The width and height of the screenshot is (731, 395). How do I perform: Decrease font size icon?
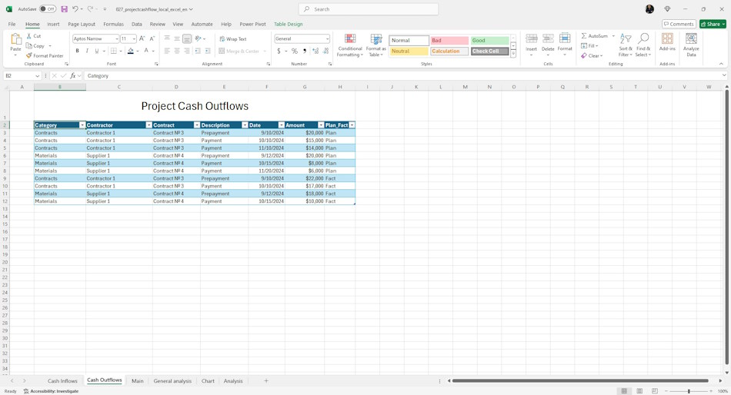click(x=152, y=38)
